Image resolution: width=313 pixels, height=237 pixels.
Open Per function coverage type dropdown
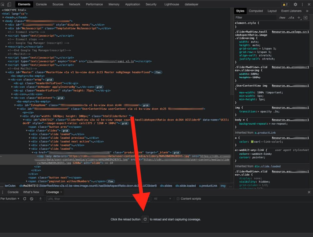click(10, 199)
